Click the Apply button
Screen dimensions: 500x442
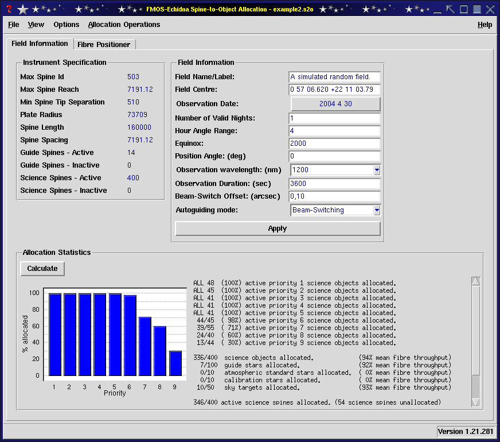278,228
